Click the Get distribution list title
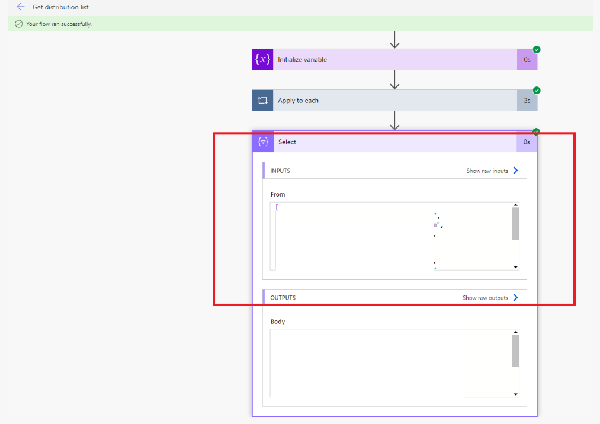Screen dimensions: 600x424 pos(60,7)
